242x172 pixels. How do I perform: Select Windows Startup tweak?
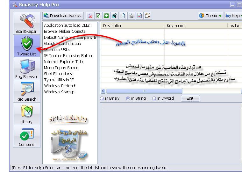59,92
